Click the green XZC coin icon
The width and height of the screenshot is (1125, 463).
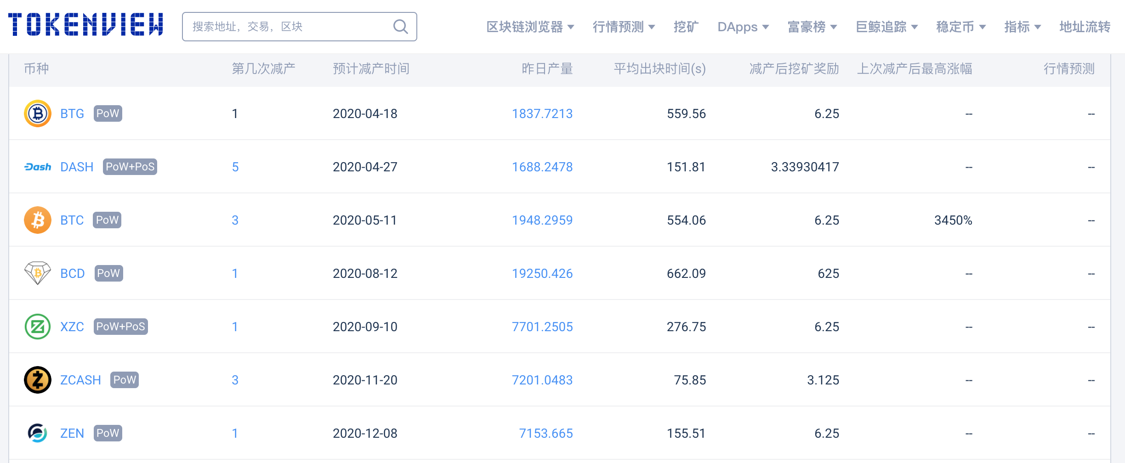pyautogui.click(x=38, y=327)
